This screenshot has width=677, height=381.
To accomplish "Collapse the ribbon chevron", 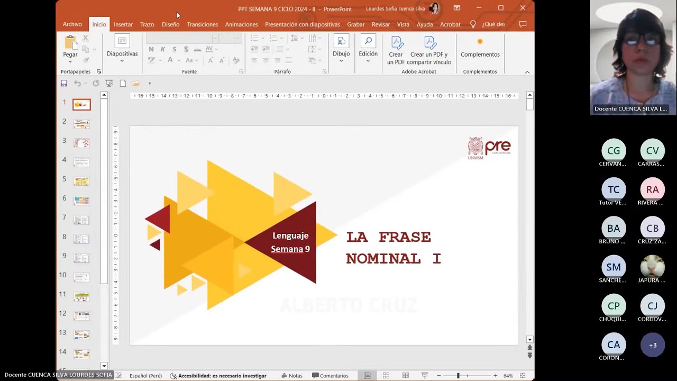I will (527, 72).
